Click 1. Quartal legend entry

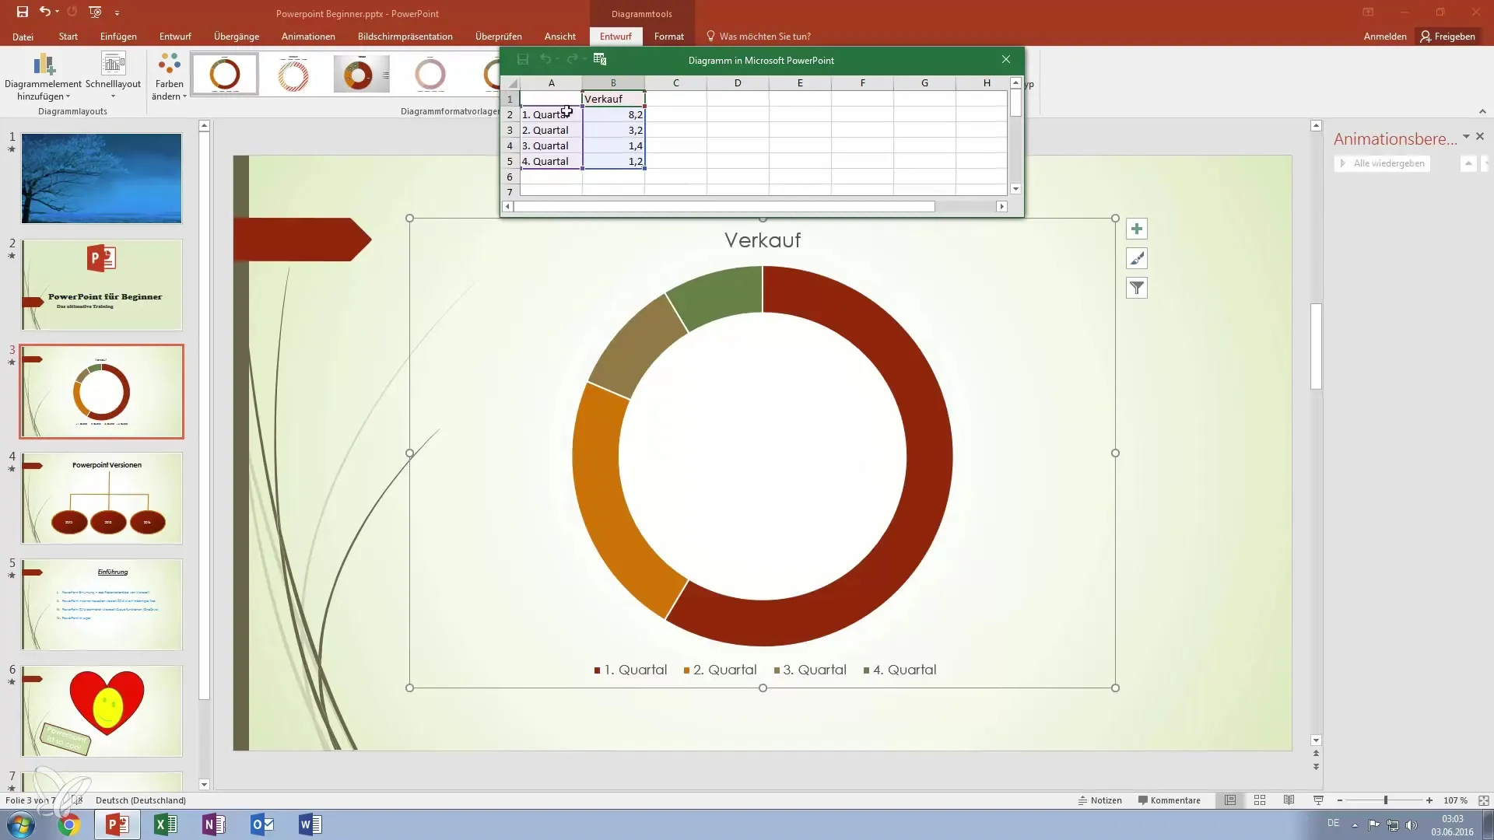(x=630, y=670)
